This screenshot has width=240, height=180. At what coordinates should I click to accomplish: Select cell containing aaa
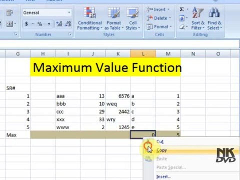pos(68,96)
